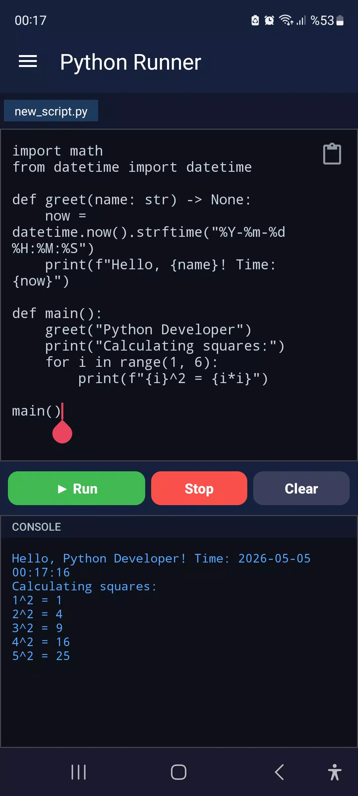This screenshot has width=358, height=796.
Task: Tap the battery indicator in status bar
Action: [340, 21]
